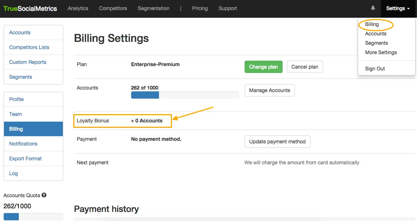Open Pricing page from the navbar
Viewport: 417px width, 221px height.
coord(200,8)
